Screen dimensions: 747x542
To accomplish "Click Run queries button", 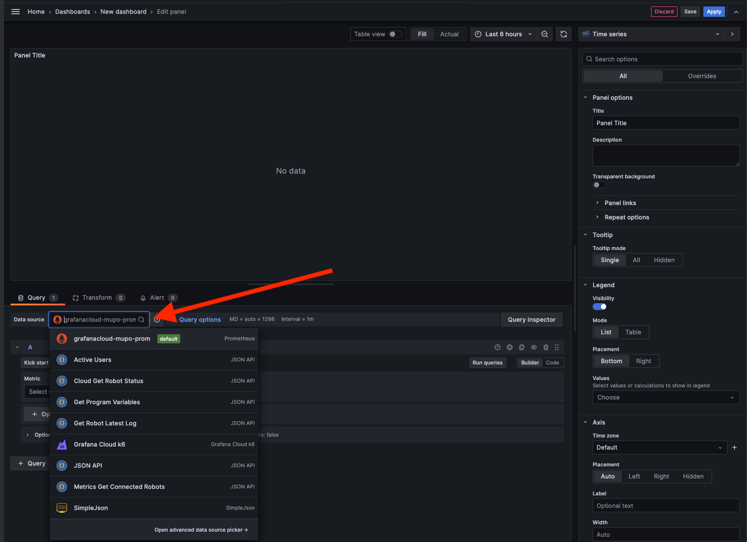I will [488, 363].
